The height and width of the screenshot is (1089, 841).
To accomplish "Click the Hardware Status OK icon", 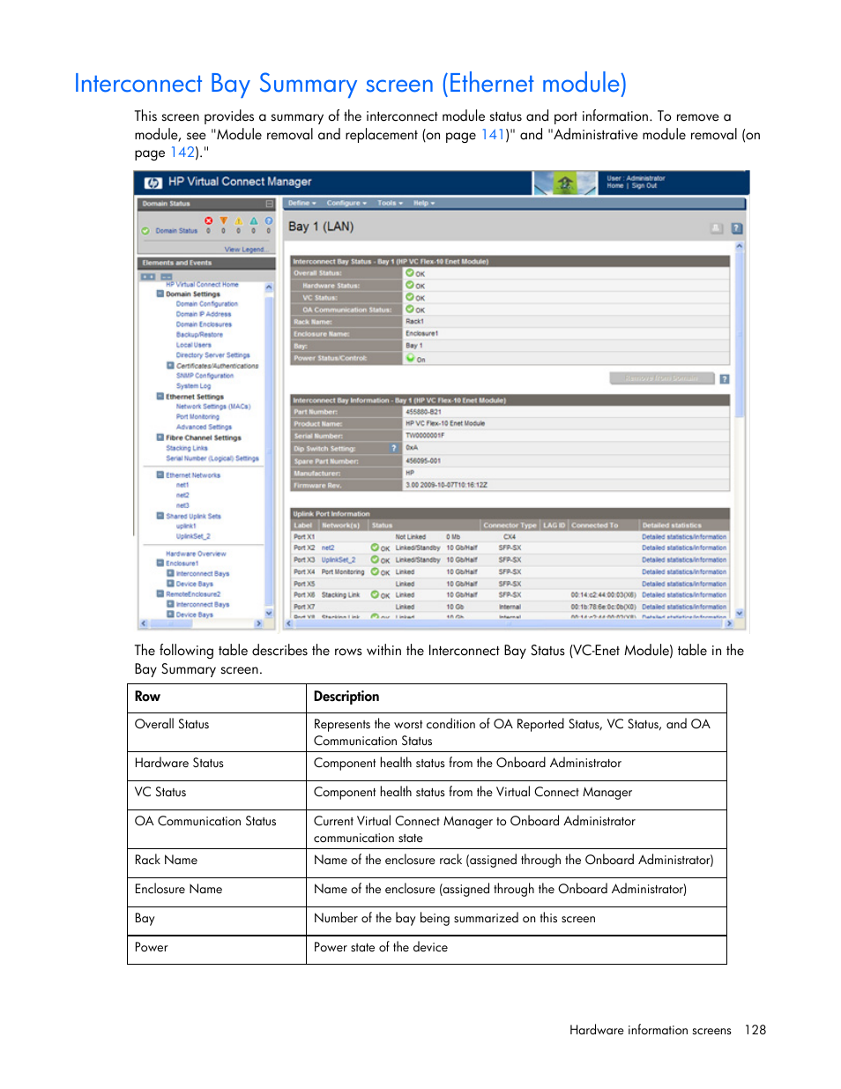I will (410, 285).
